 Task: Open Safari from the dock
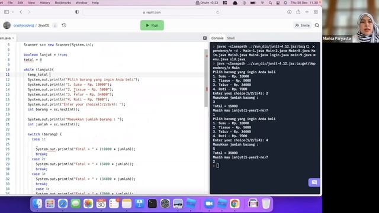pos(63,204)
